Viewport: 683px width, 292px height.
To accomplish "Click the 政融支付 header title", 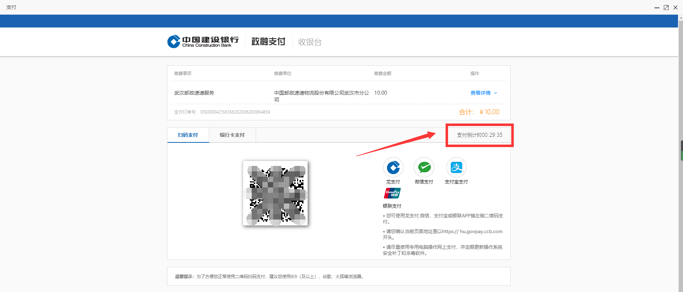I will point(268,42).
